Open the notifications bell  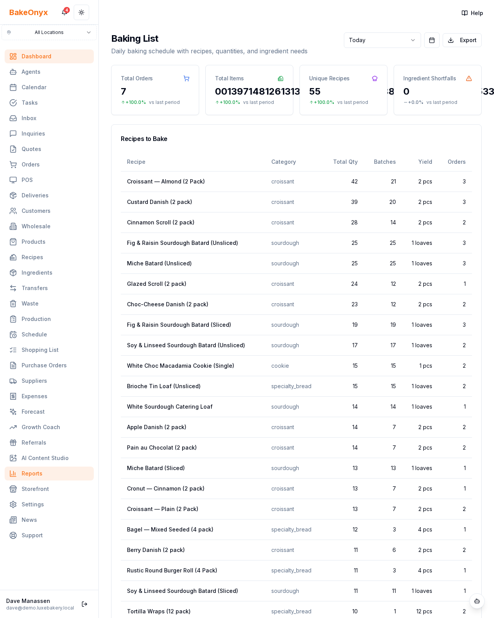64,12
